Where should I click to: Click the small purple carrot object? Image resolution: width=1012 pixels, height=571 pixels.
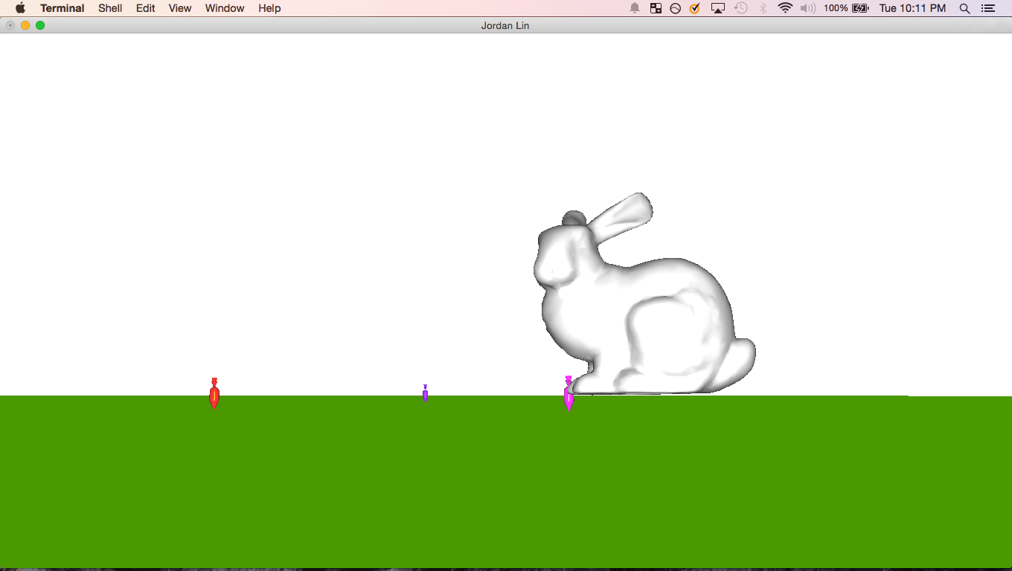coord(425,393)
